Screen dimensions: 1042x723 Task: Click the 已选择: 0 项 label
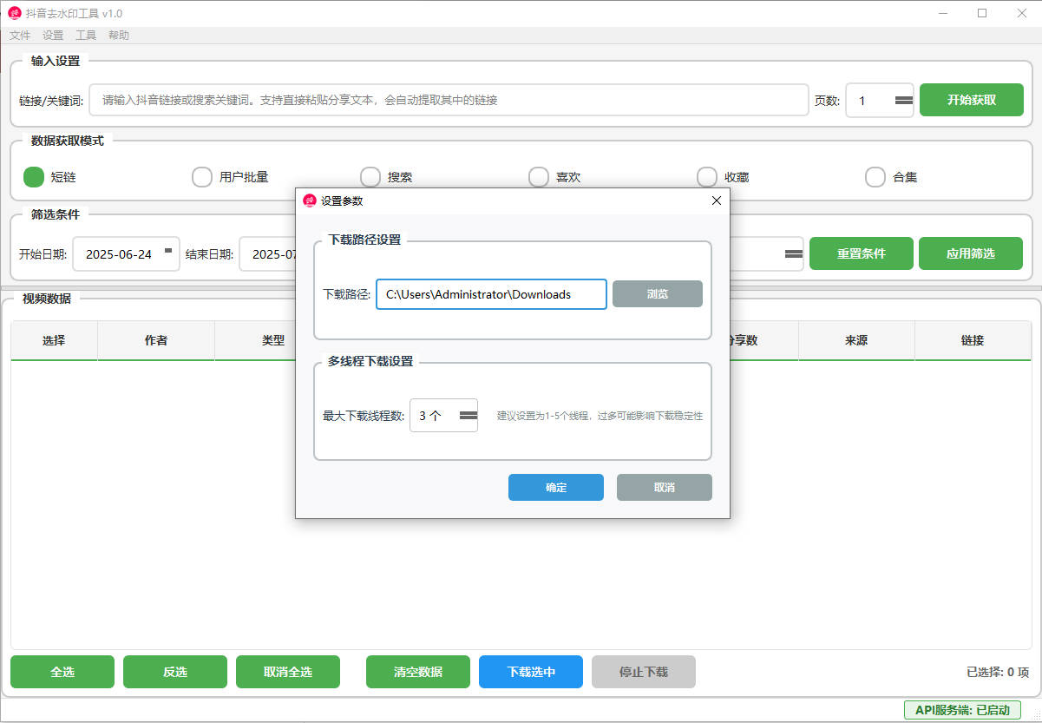998,672
